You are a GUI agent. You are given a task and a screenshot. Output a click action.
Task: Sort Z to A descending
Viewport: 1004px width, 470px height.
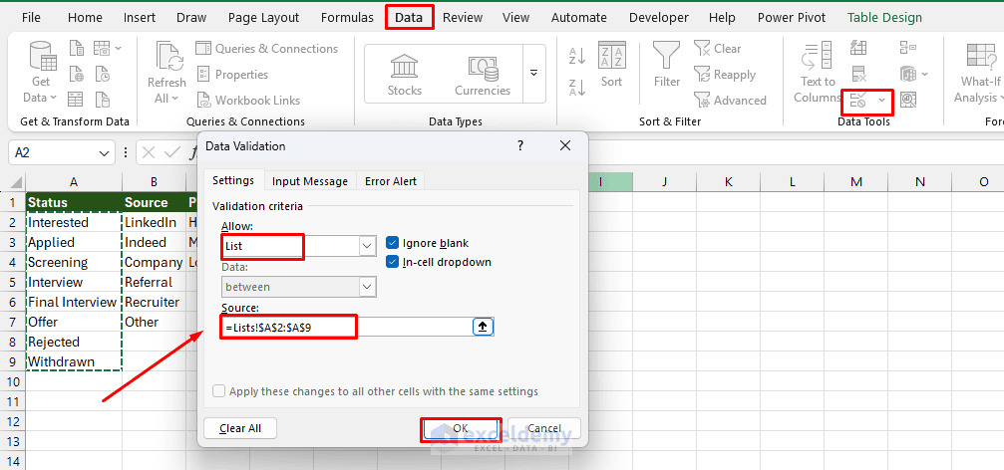click(577, 87)
